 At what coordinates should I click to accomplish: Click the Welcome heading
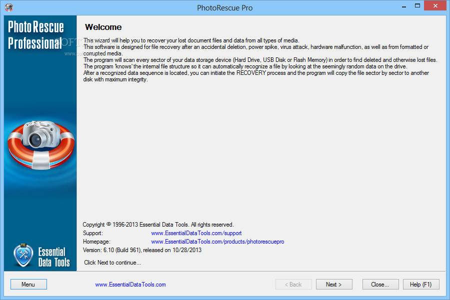(x=103, y=27)
